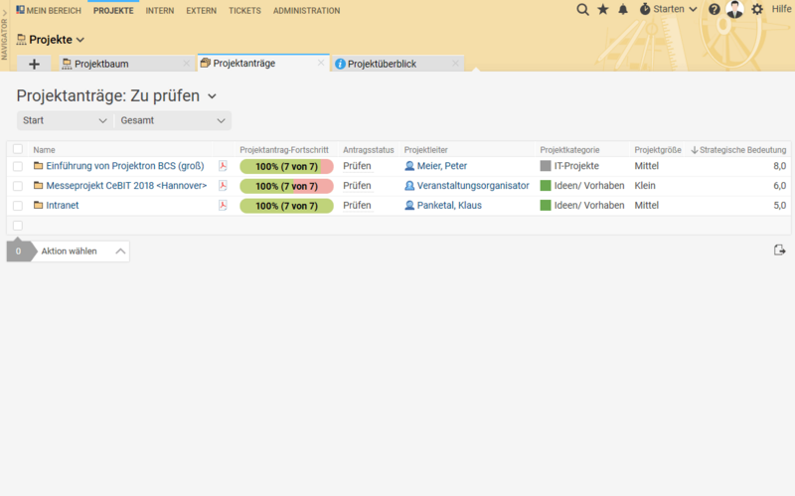
Task: Open the Gesamt dropdown
Action: click(173, 120)
